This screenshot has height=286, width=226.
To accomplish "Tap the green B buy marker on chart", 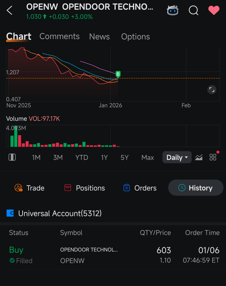I will [x=118, y=74].
